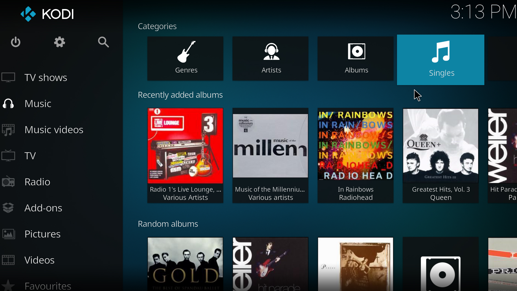Click the Radio icon
This screenshot has width=517, height=291.
(x=8, y=182)
